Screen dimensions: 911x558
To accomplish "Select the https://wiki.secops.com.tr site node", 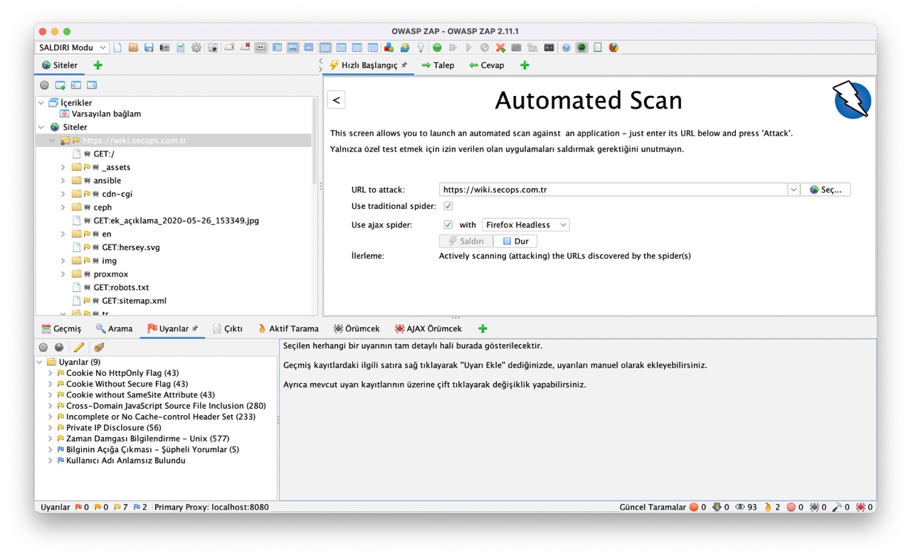I will tap(134, 141).
